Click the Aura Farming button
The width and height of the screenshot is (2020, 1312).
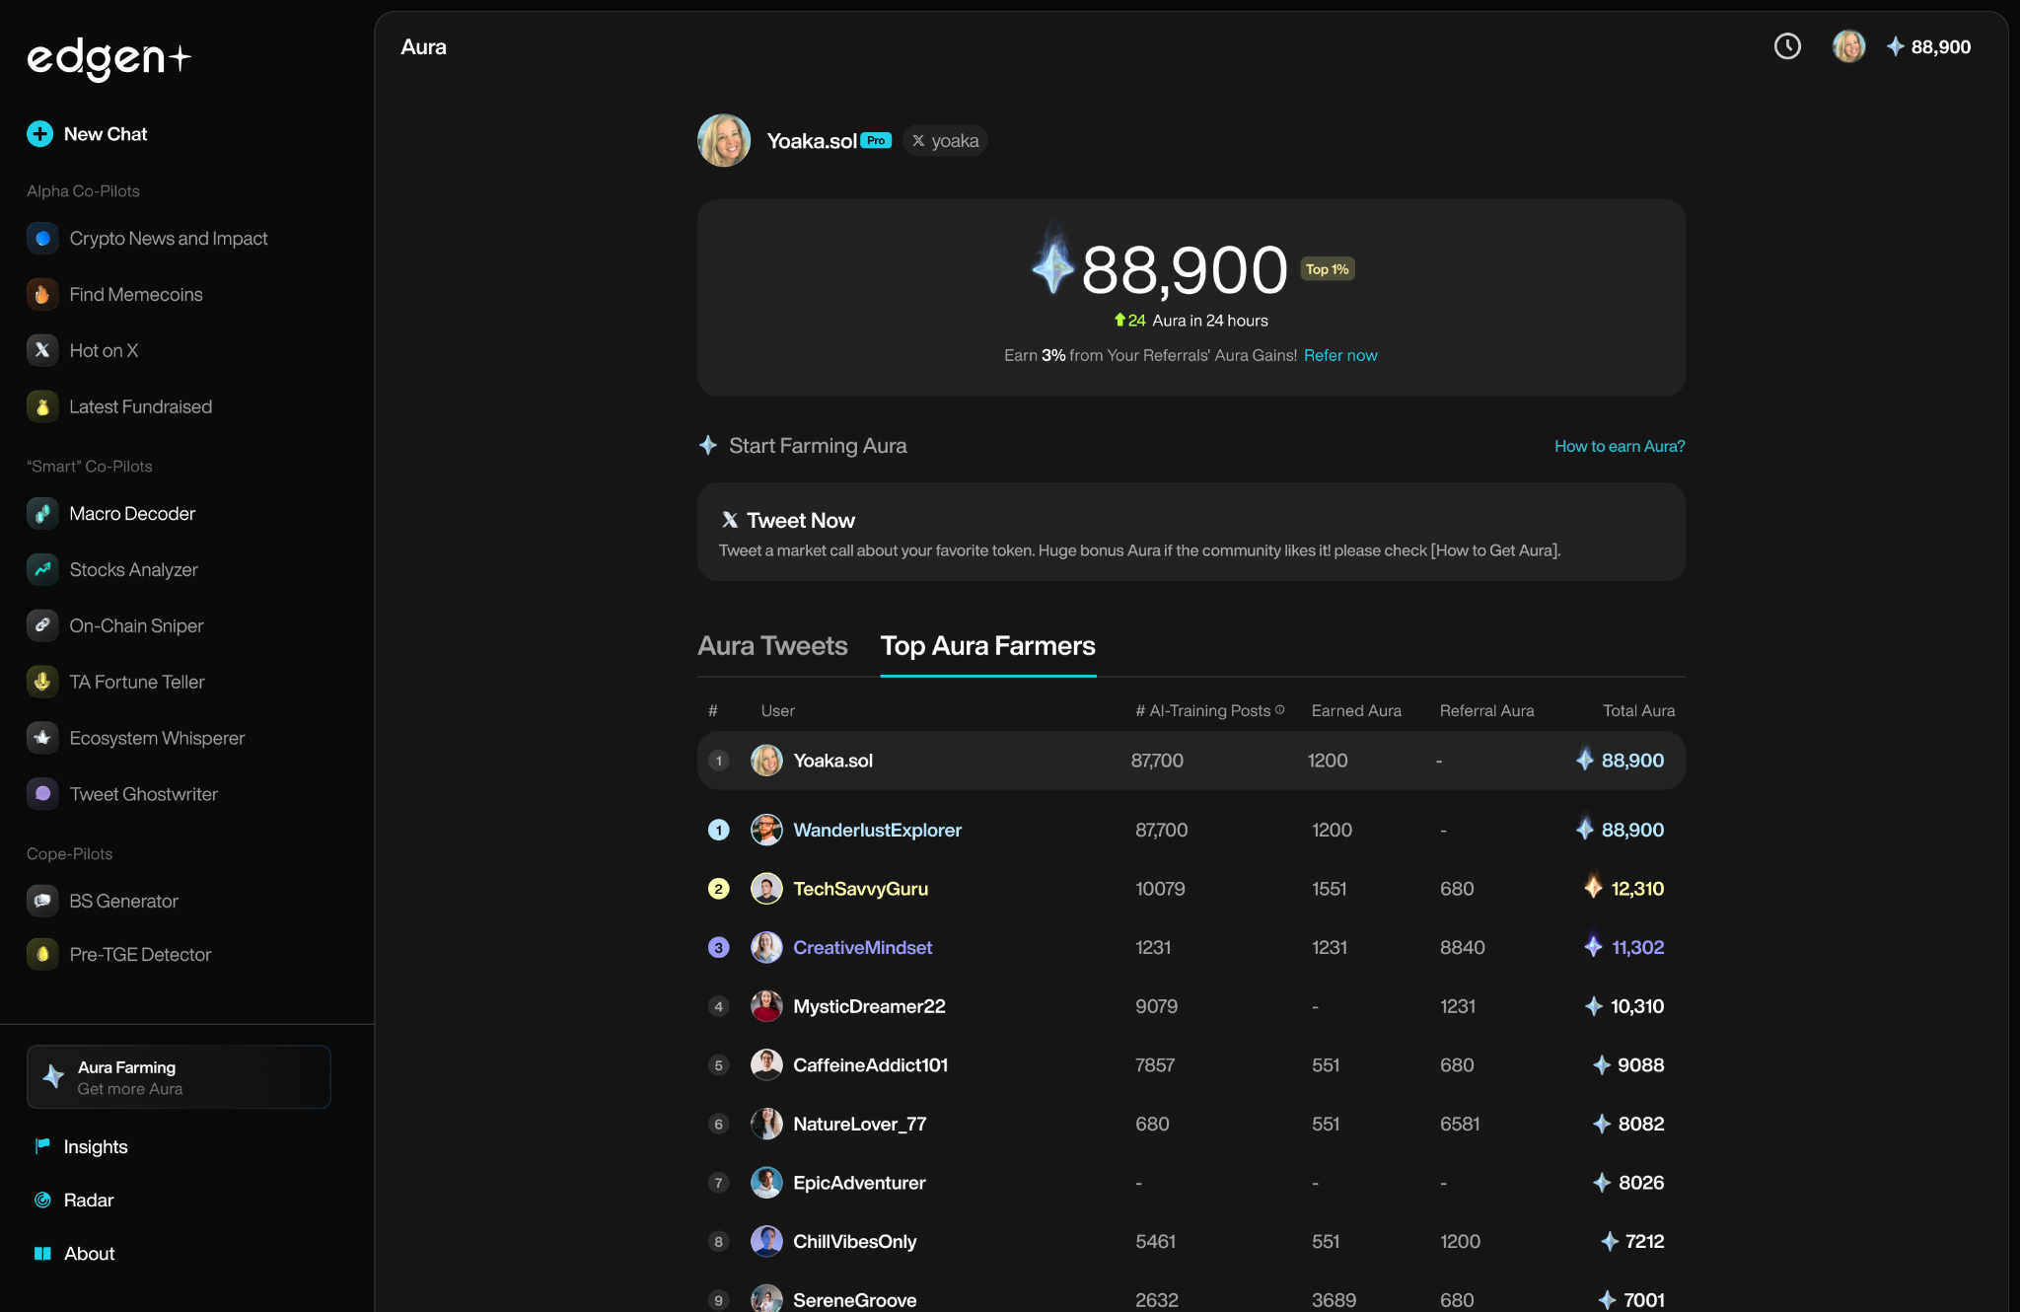pos(179,1077)
